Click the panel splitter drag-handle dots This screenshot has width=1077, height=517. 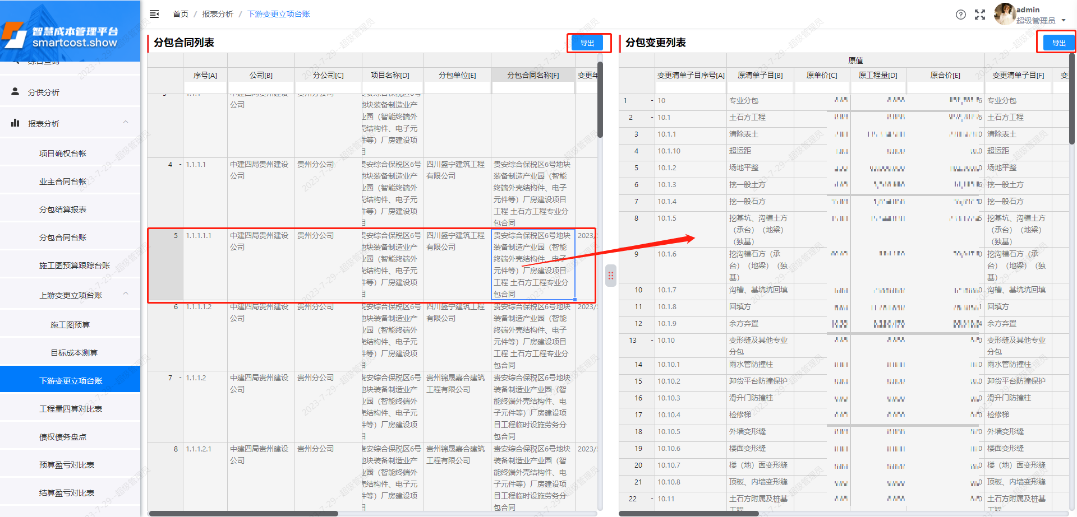pos(610,276)
